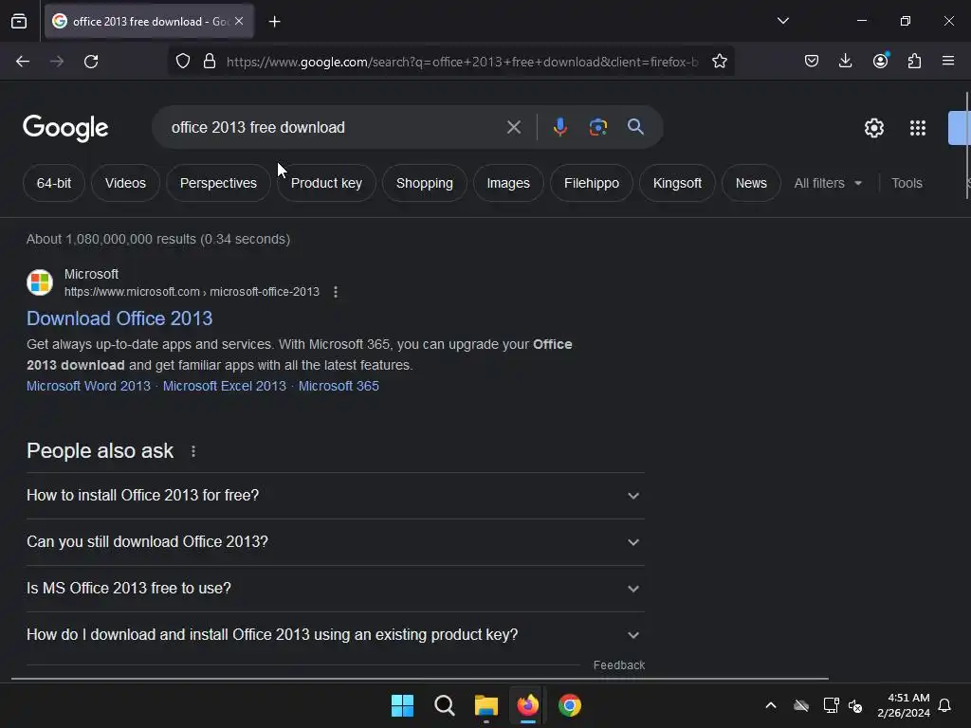971x728 pixels.
Task: Clear the search query with X
Action: tap(513, 128)
